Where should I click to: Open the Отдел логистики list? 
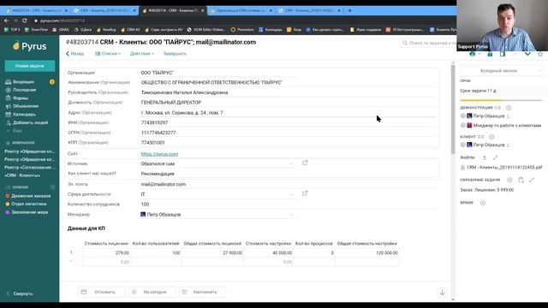click(28, 204)
